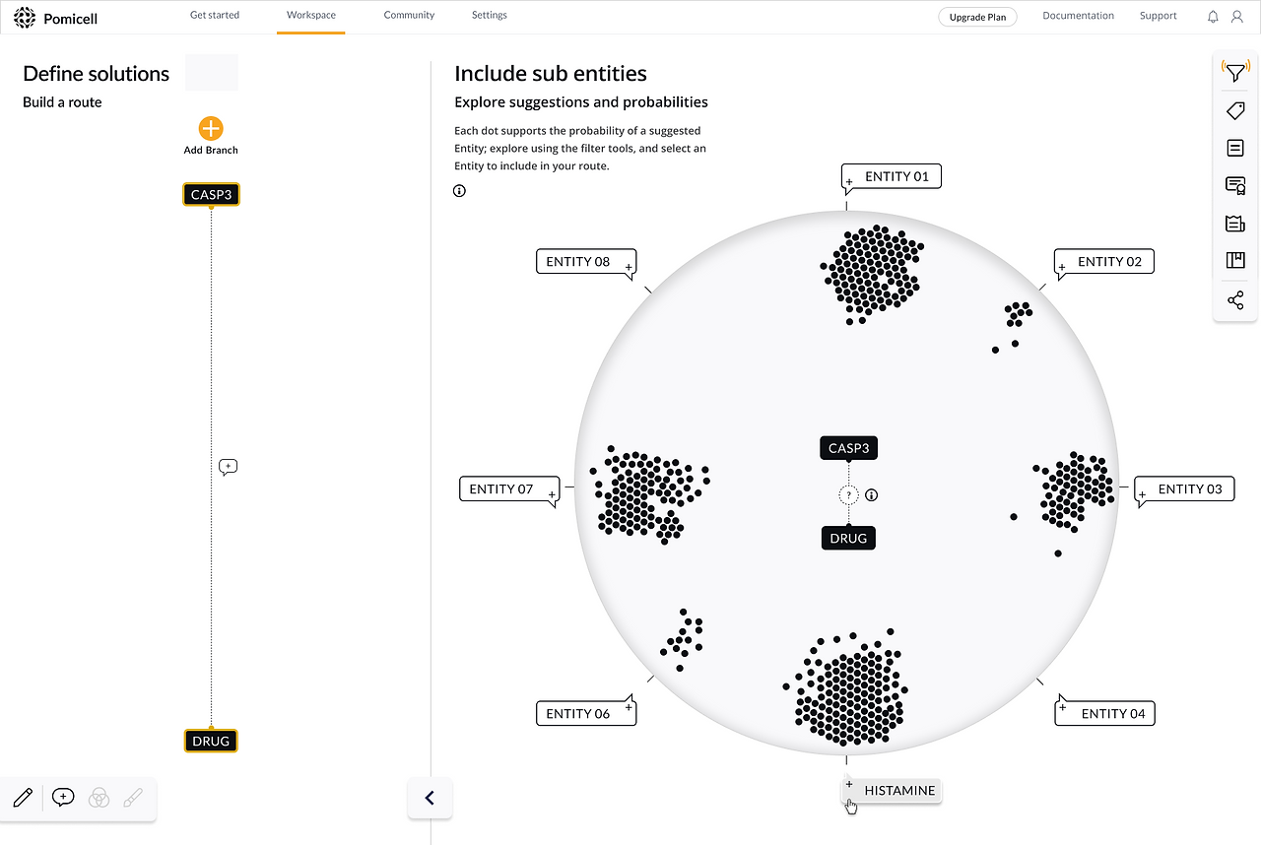Select the tag icon in sidebar

pos(1235,110)
